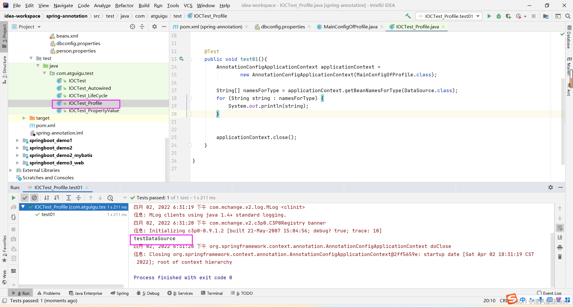
Task: Run IOCTest_Profile.test01 with green play button
Action: click(489, 16)
